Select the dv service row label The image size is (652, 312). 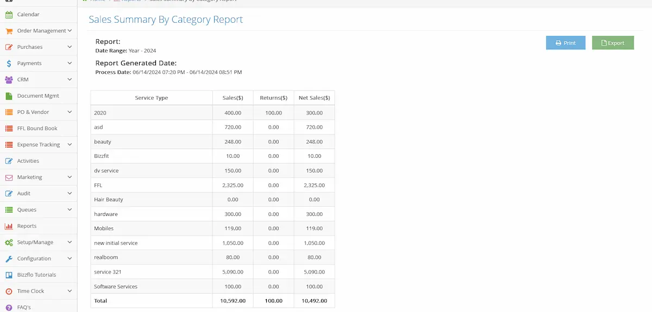click(x=106, y=170)
